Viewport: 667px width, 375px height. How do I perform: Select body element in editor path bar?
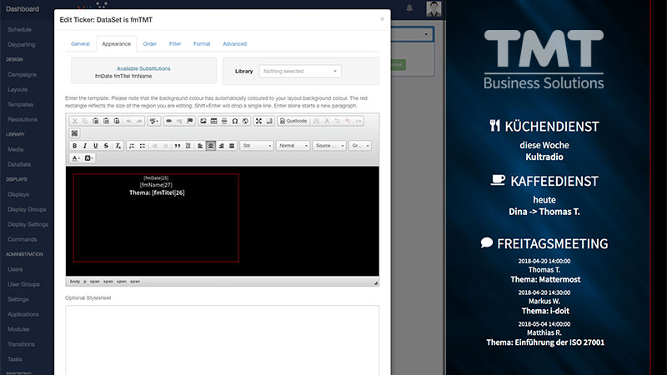click(x=75, y=282)
